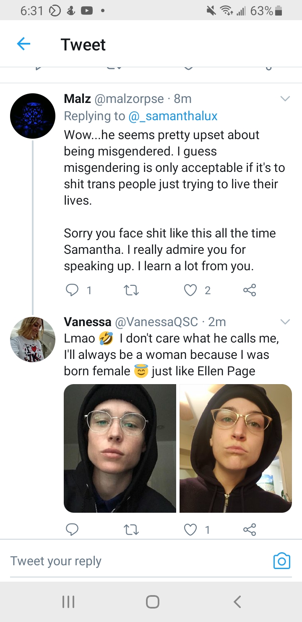Like Vanessa's tweet with the heart icon
302x622 pixels.
coord(190,530)
